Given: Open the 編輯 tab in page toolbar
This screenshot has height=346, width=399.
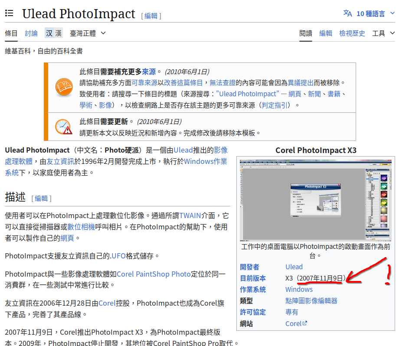Looking at the screenshot, I should (x=326, y=33).
